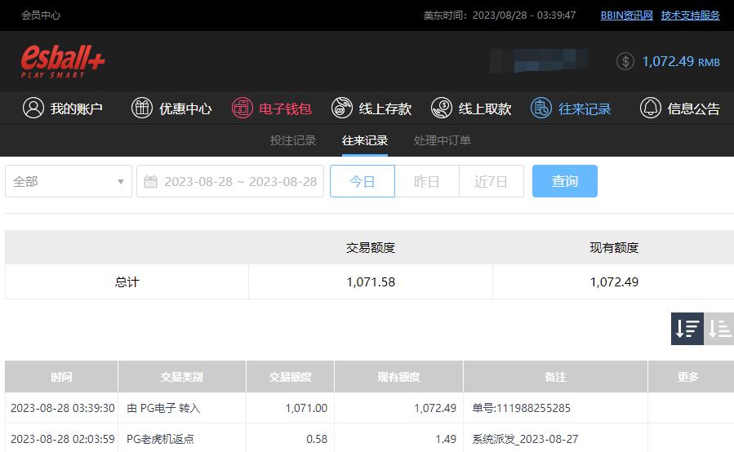Click the 1,071.58 total amount

coord(371,281)
